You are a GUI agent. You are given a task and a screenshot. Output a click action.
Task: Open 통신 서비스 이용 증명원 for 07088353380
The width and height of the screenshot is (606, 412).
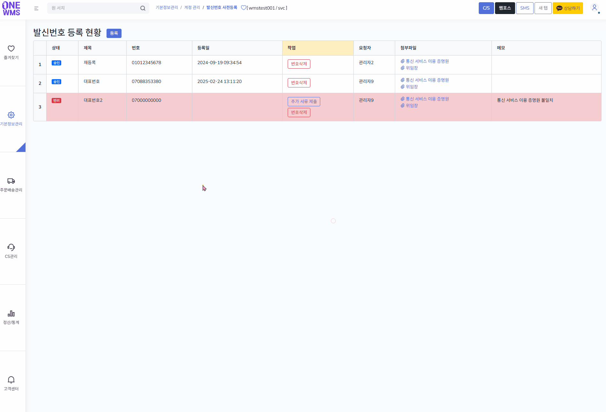pos(425,80)
